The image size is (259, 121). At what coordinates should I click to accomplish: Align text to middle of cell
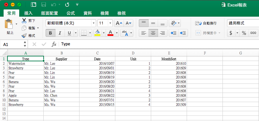(153, 23)
